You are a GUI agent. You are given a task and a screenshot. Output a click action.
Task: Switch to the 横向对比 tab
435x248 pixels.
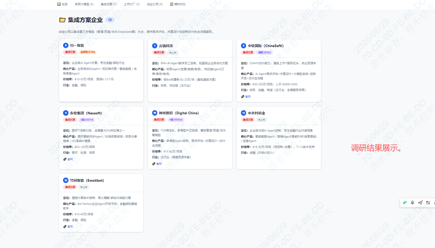point(178,4)
